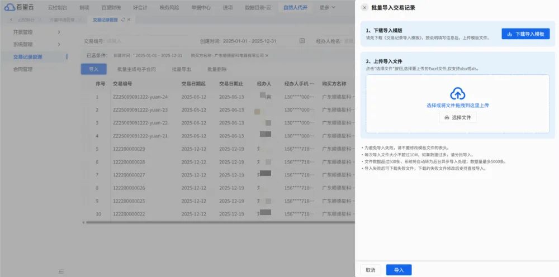The image size is (559, 277).
Task: Click the 购买方名称 column header
Action: [x=334, y=84]
